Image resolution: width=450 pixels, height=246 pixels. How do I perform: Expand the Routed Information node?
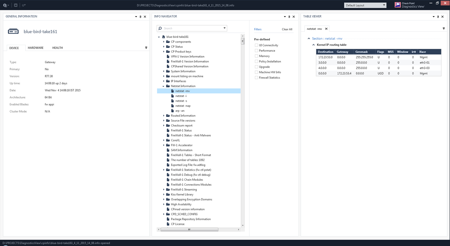click(x=164, y=116)
